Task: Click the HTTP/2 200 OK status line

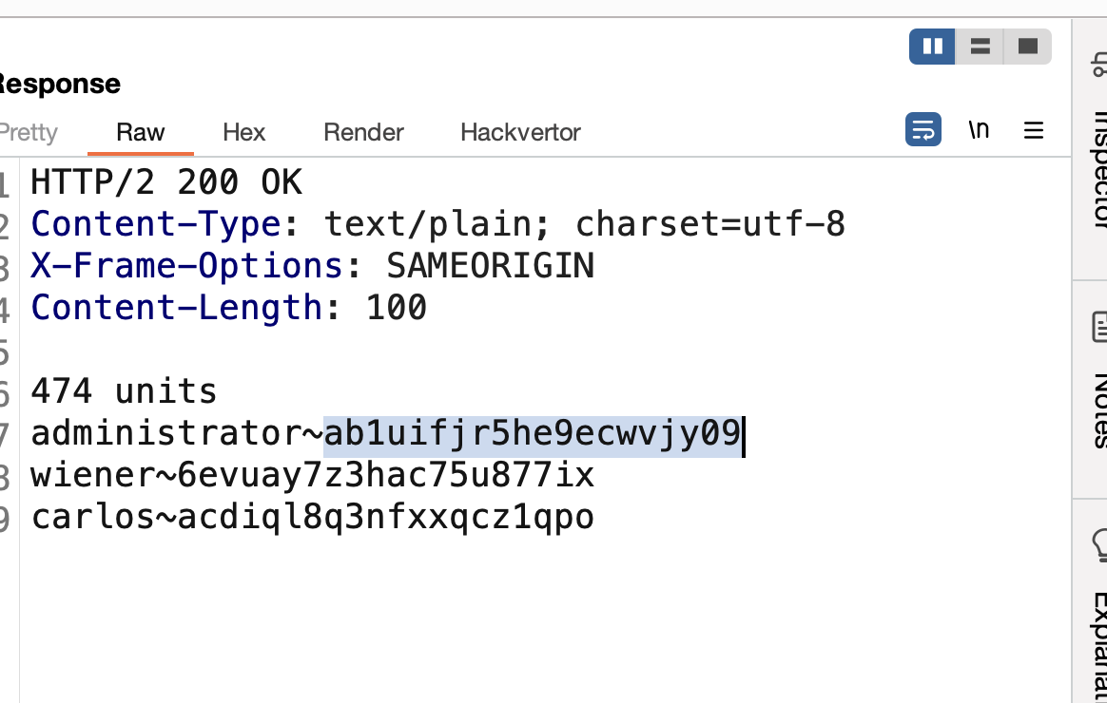Action: pos(166,182)
